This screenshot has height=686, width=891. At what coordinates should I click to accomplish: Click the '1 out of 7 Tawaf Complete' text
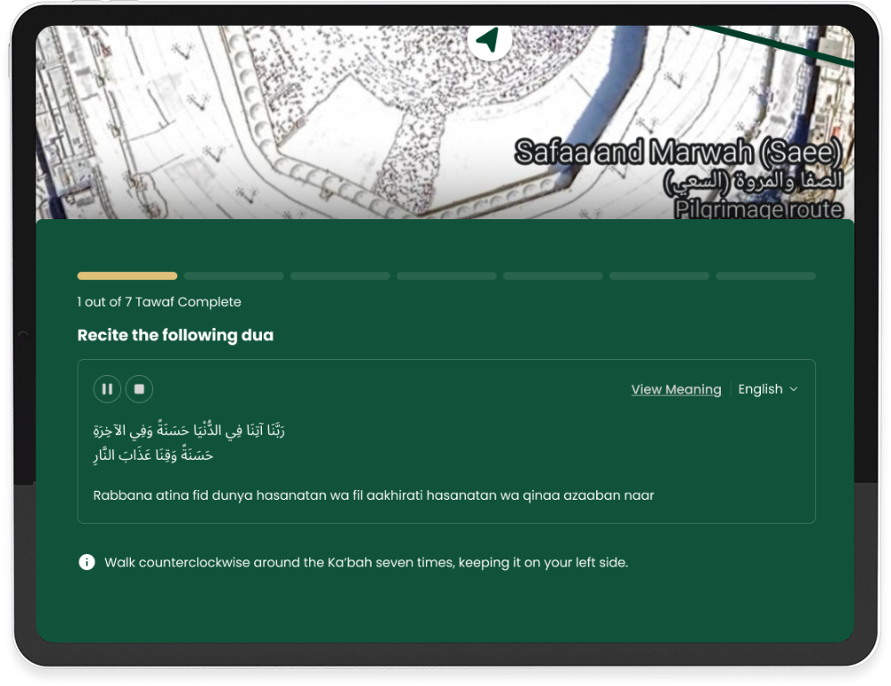(x=159, y=302)
